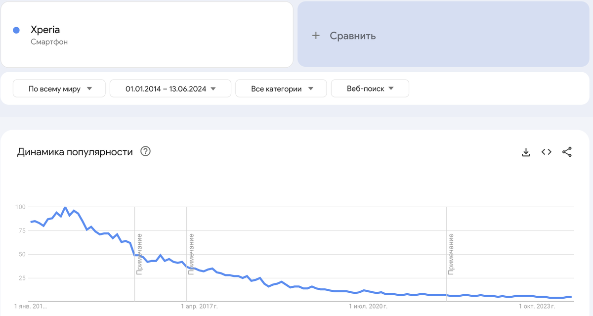
Task: Open the Веб-поиск search type dropdown
Action: coord(370,89)
